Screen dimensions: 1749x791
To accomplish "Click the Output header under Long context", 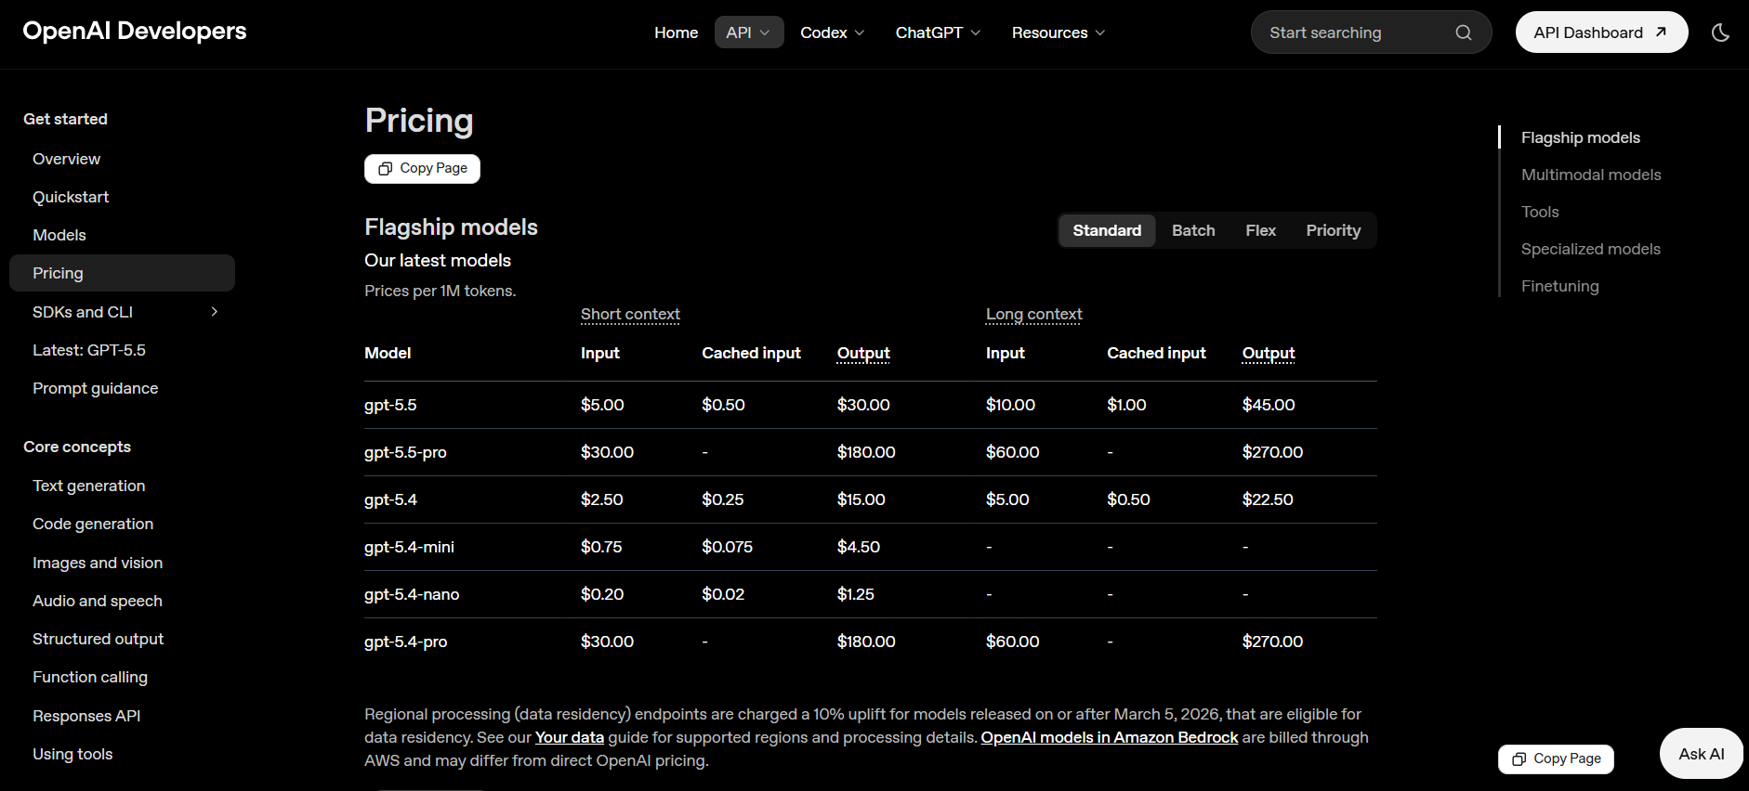I will click(x=1269, y=353).
